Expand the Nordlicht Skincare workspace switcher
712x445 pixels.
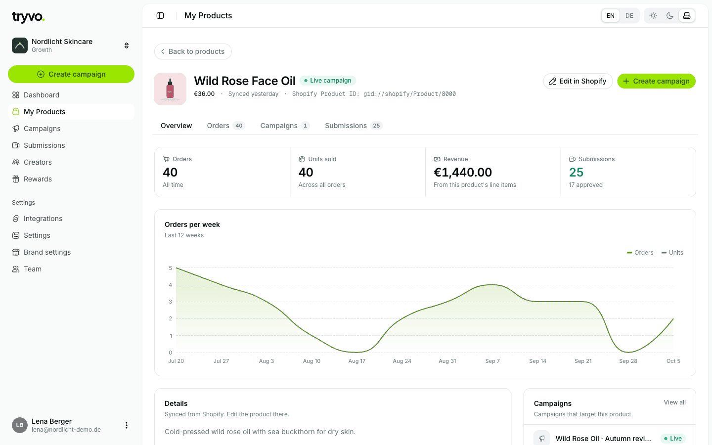pyautogui.click(x=127, y=45)
